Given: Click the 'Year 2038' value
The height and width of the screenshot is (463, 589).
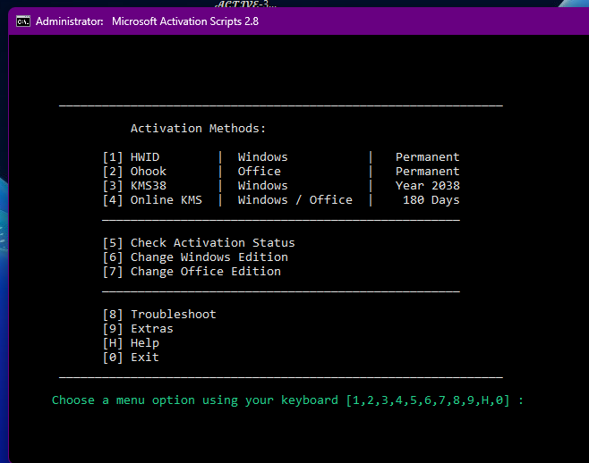Looking at the screenshot, I should 428,185.
